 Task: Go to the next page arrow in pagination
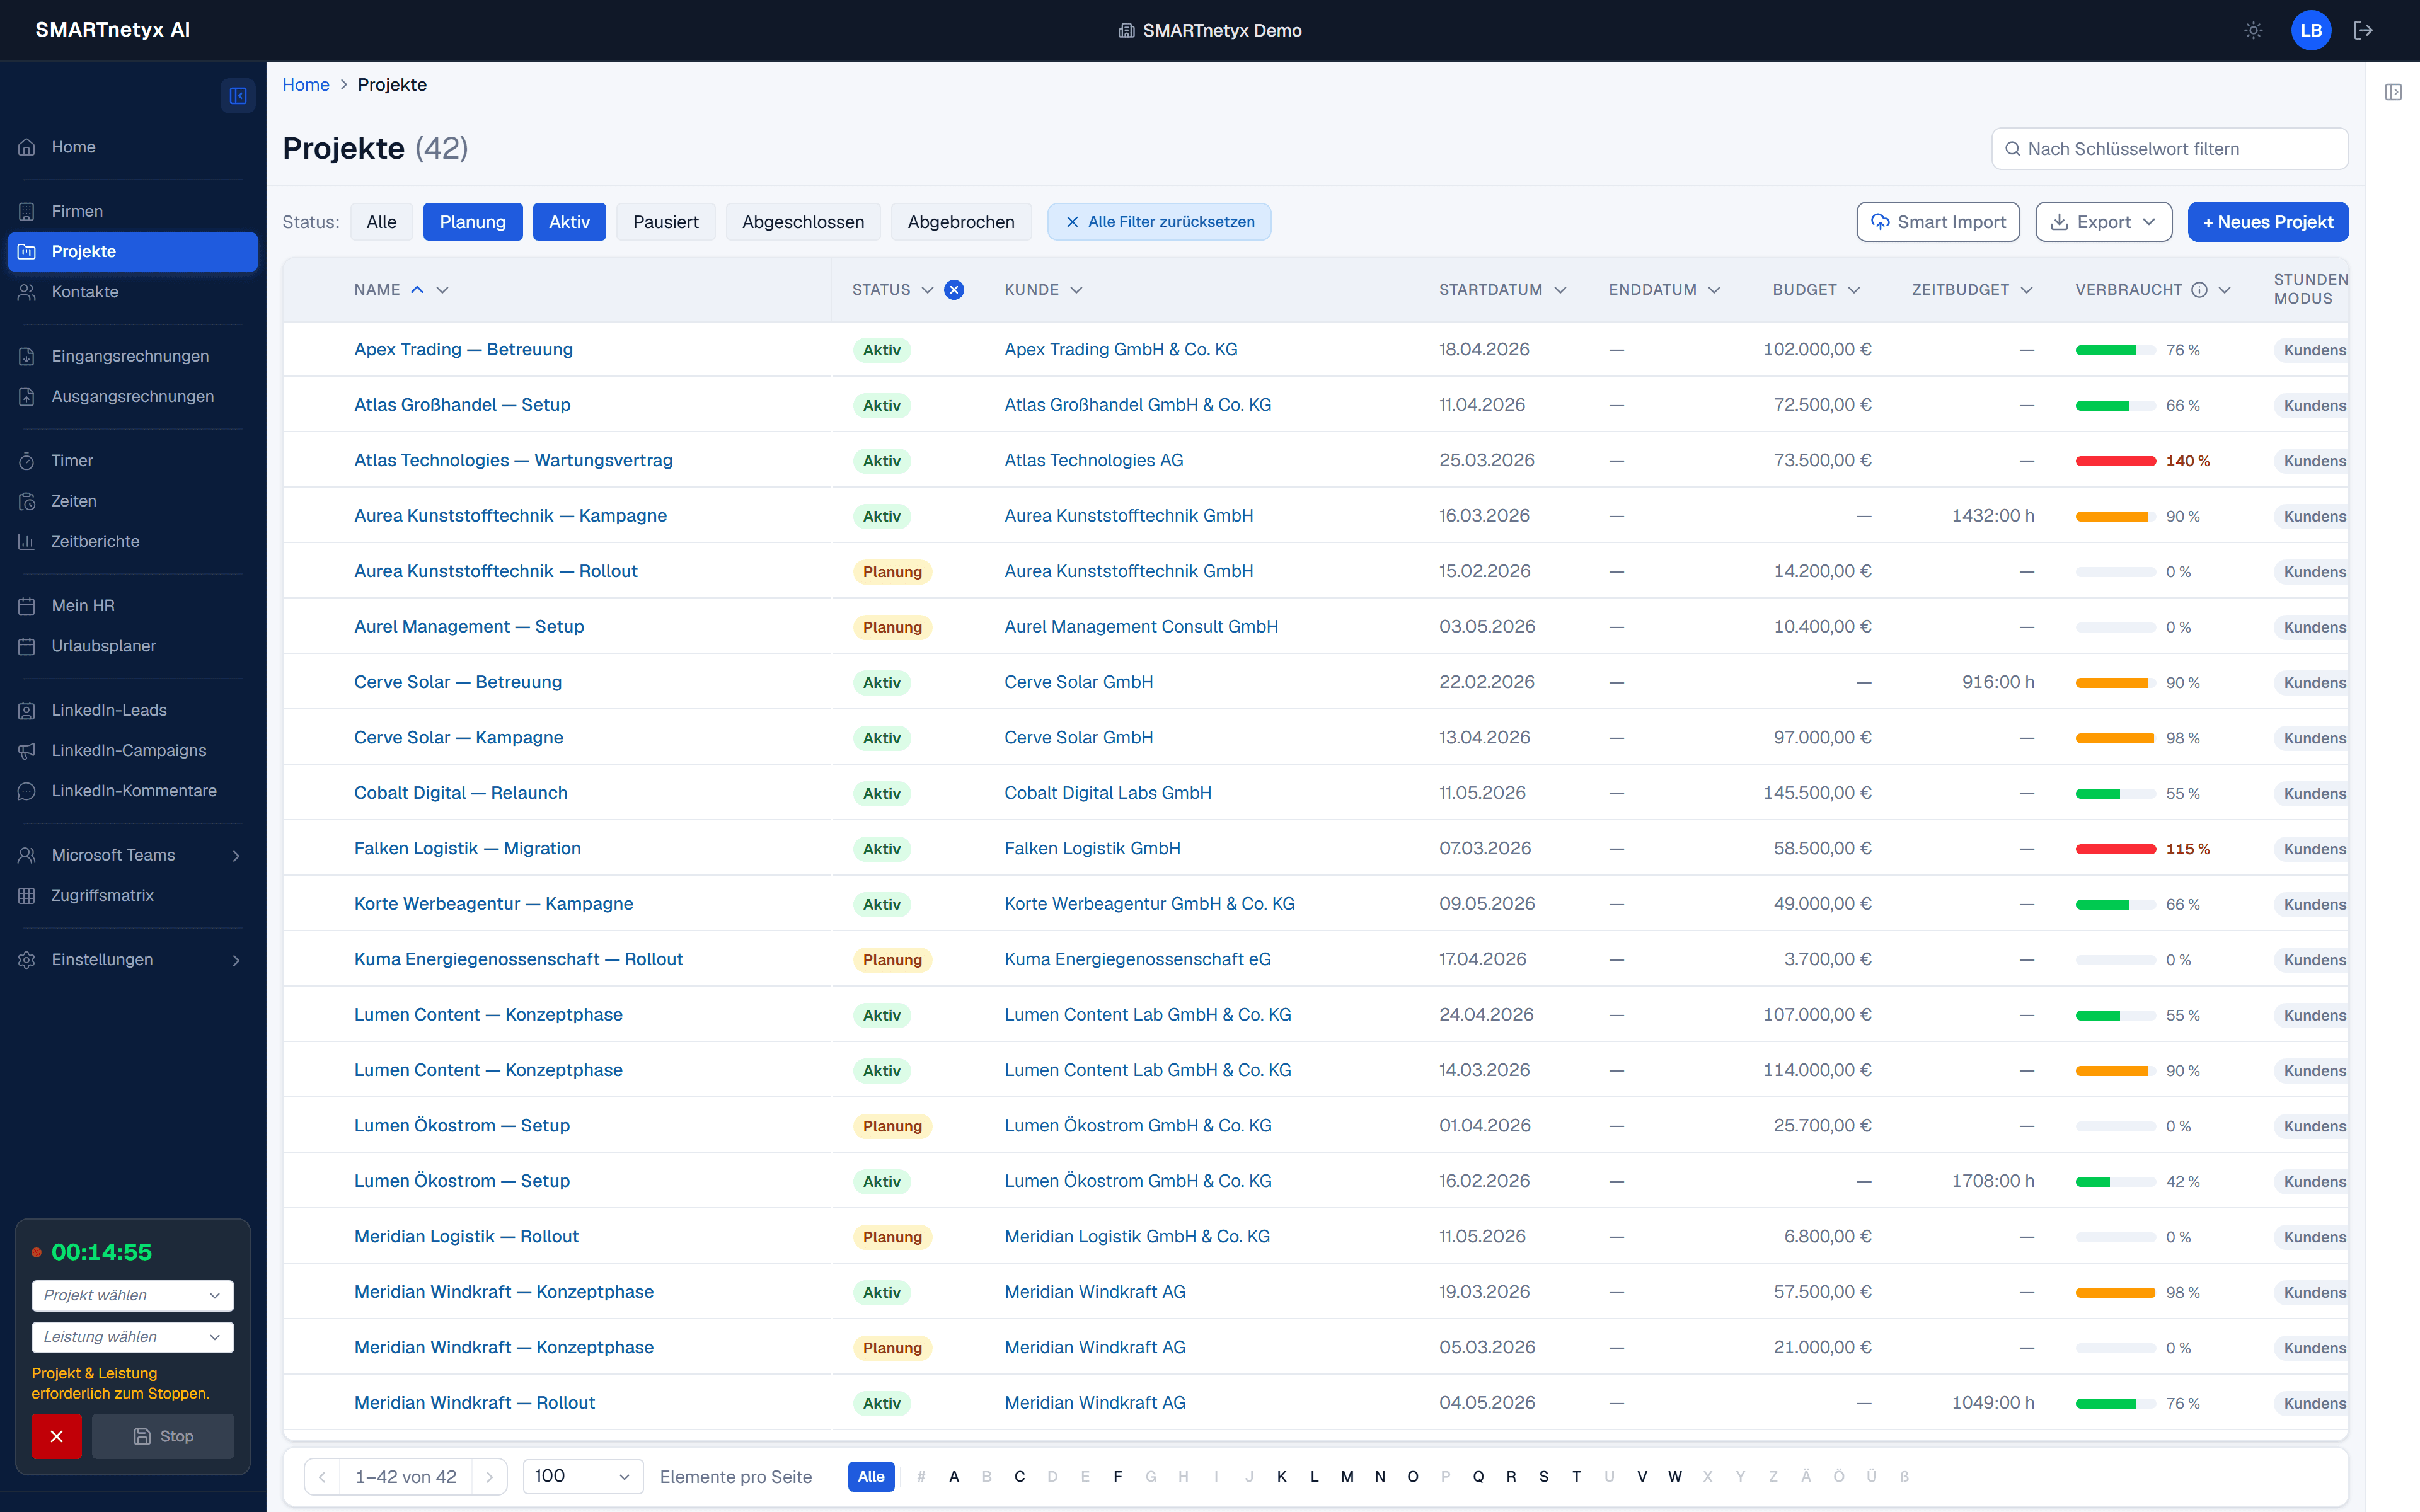pyautogui.click(x=489, y=1477)
